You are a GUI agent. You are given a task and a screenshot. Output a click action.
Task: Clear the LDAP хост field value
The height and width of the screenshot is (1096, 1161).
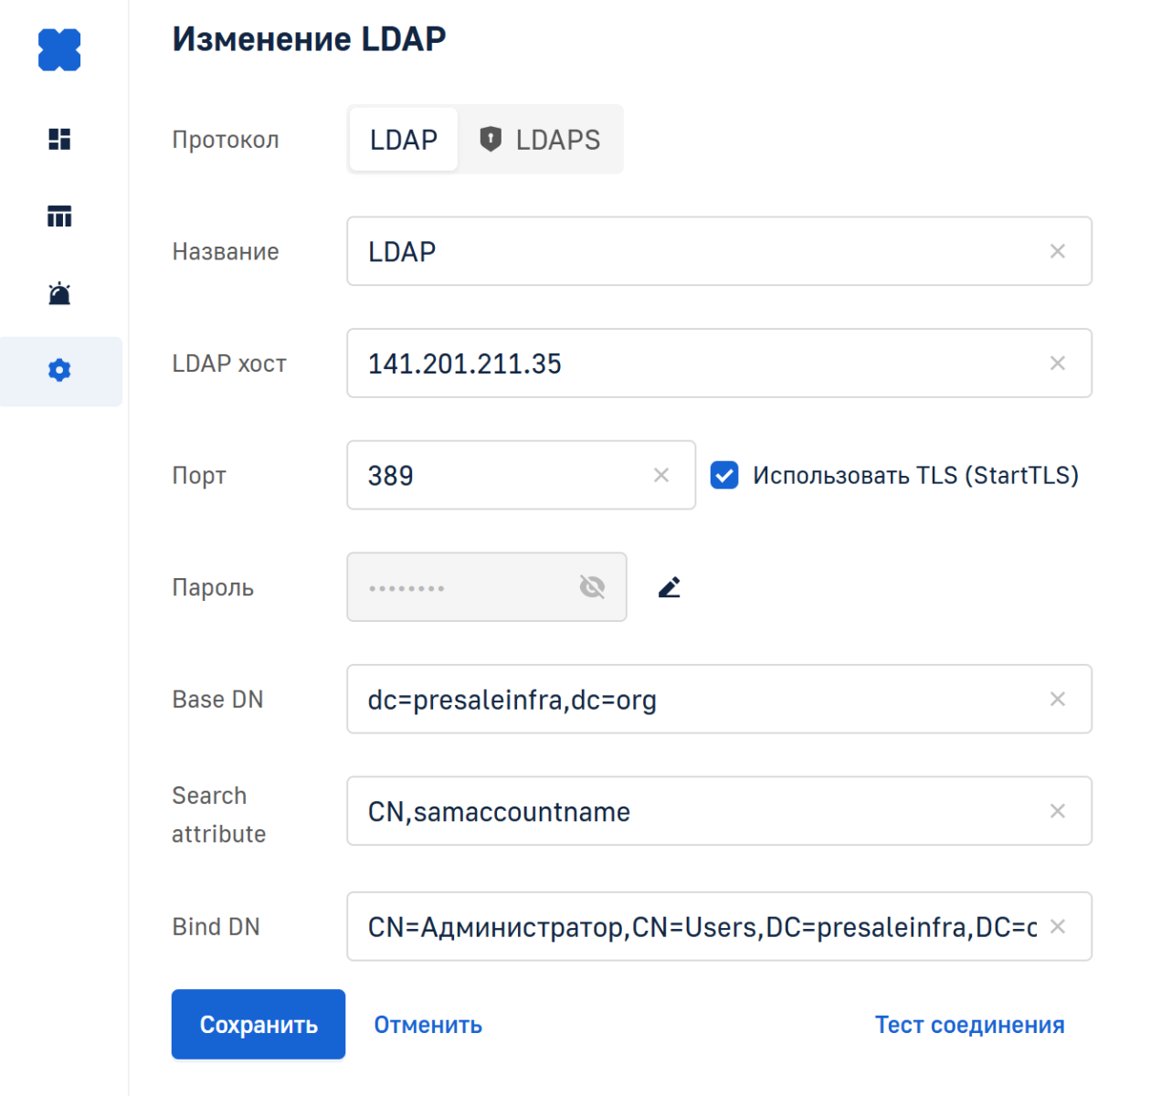click(1058, 364)
